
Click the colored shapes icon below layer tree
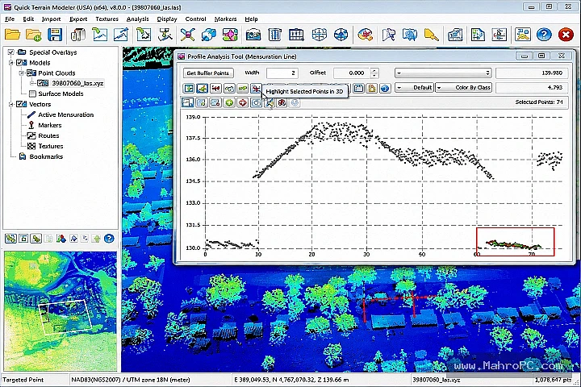click(61, 239)
